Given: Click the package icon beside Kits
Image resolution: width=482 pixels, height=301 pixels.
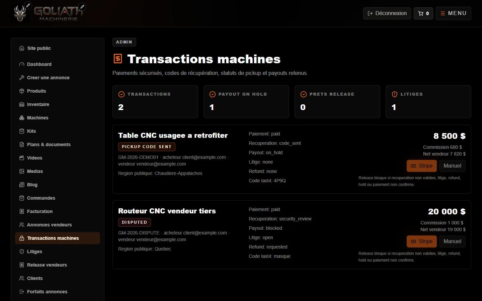Looking at the screenshot, I should point(22,131).
